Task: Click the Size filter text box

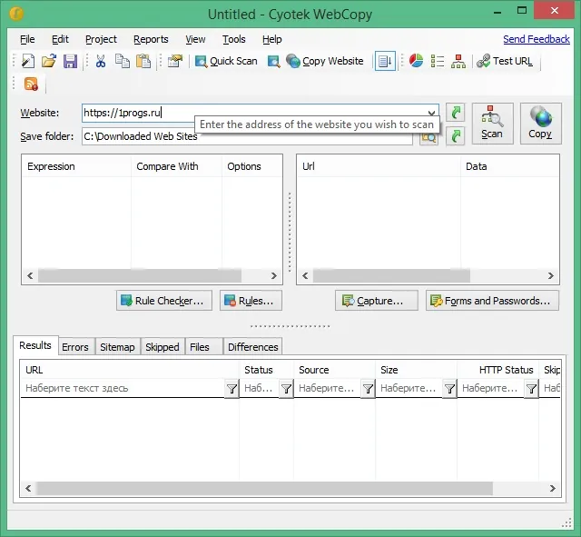Action: click(x=409, y=388)
